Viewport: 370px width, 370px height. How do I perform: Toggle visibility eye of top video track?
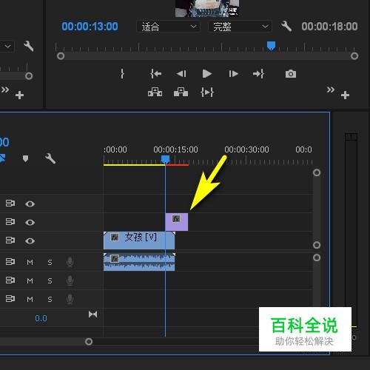pos(30,203)
